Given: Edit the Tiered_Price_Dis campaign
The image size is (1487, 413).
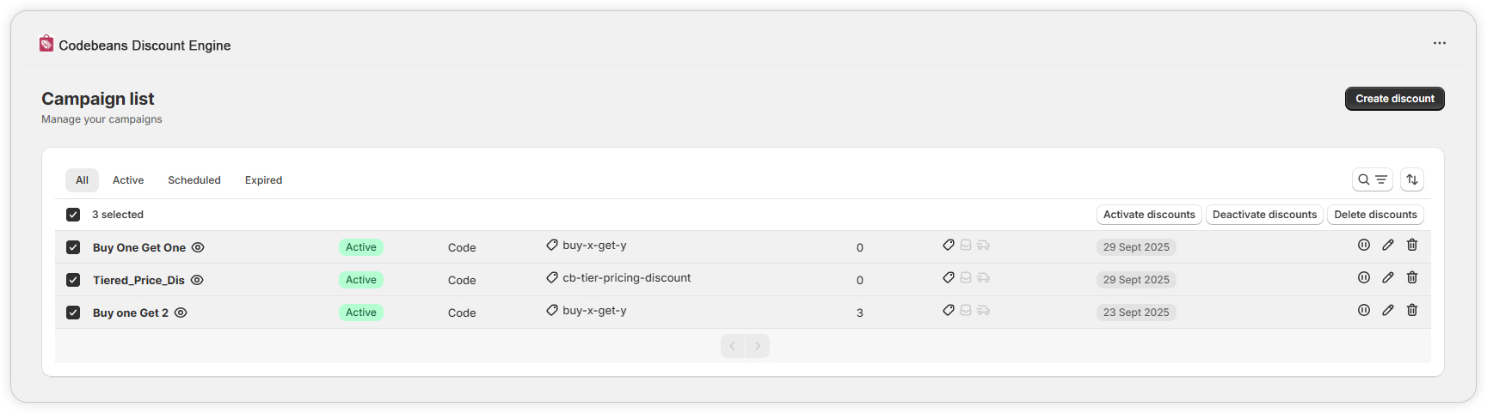Looking at the screenshot, I should coord(1387,278).
